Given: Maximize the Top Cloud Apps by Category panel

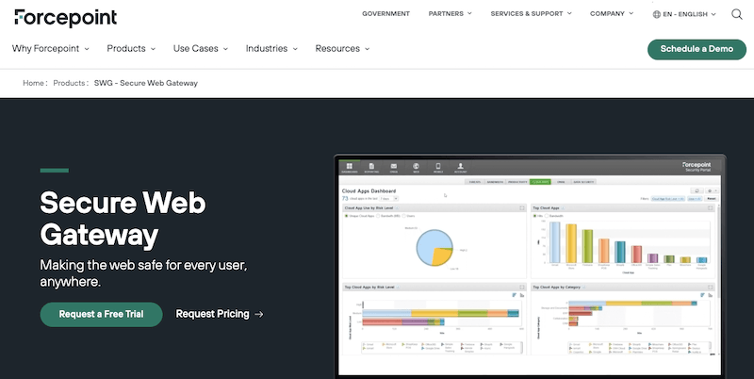Looking at the screenshot, I should click(711, 288).
